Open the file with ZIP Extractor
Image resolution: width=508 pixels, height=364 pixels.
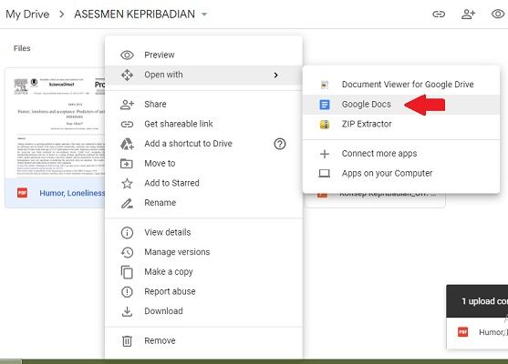tap(401, 124)
